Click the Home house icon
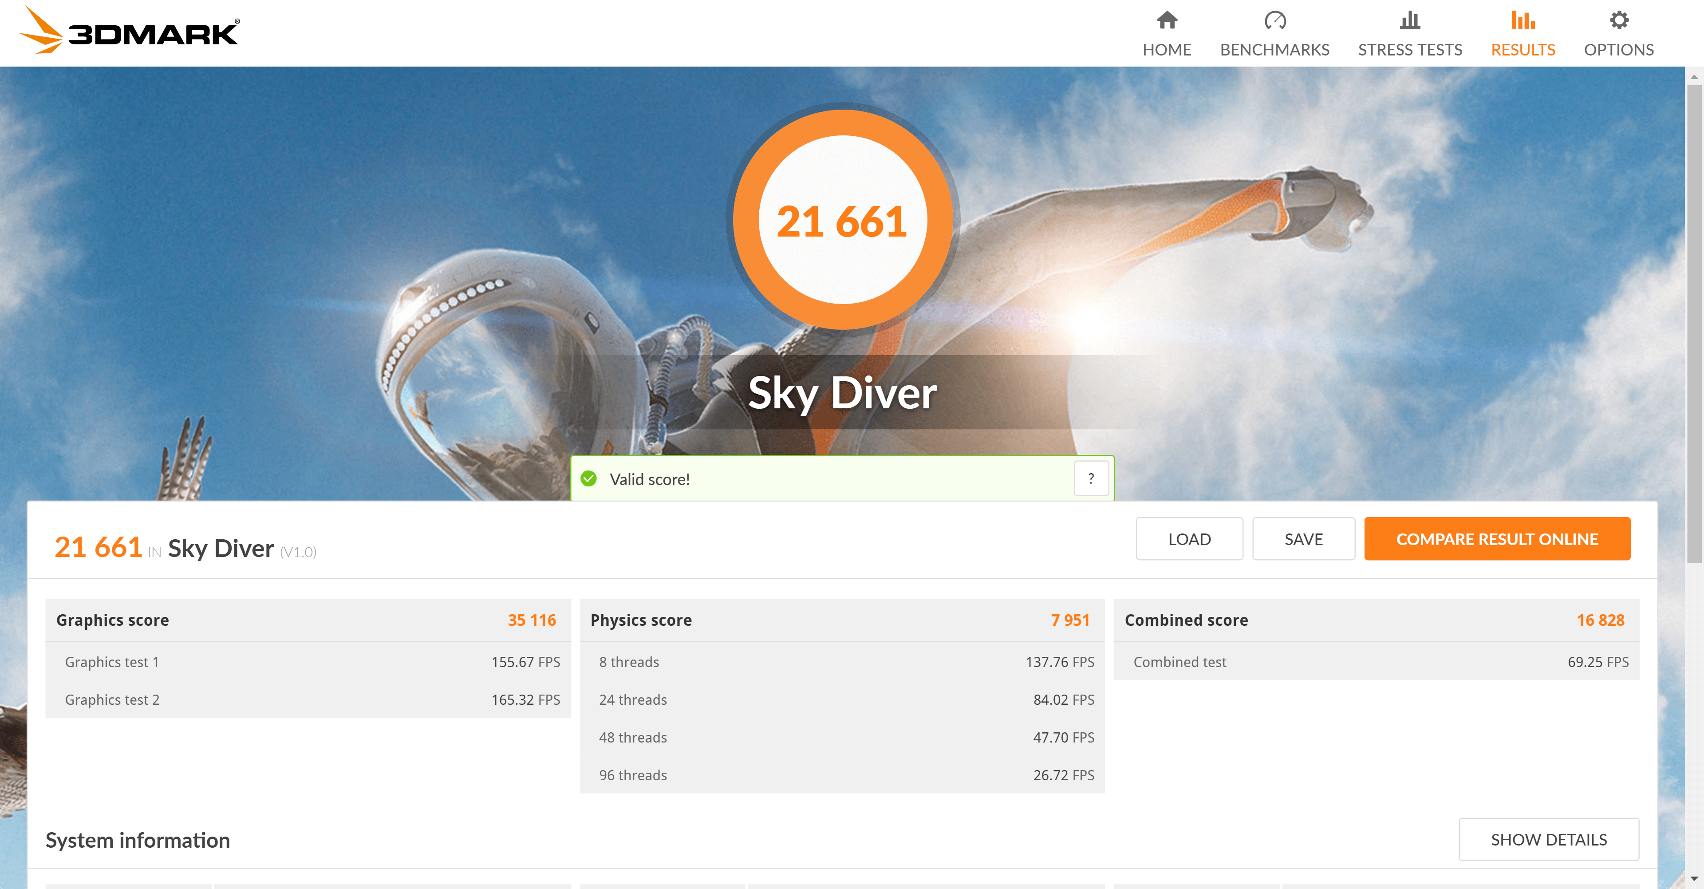The image size is (1704, 889). click(1166, 20)
